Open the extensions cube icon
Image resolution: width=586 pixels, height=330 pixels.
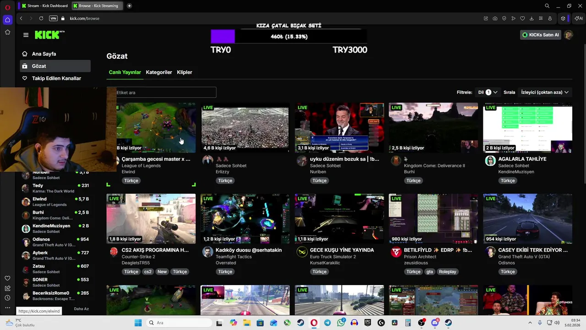coord(563,18)
